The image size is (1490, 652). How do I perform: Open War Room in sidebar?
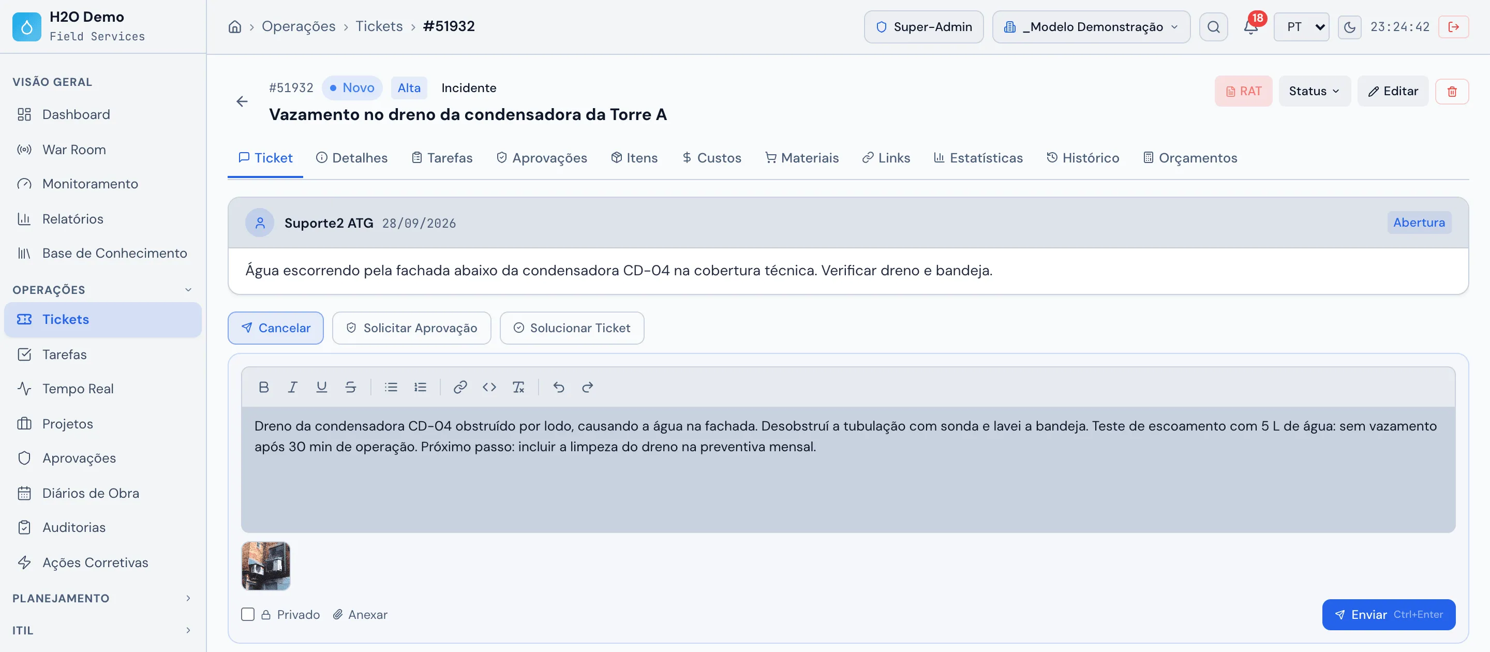pos(103,149)
